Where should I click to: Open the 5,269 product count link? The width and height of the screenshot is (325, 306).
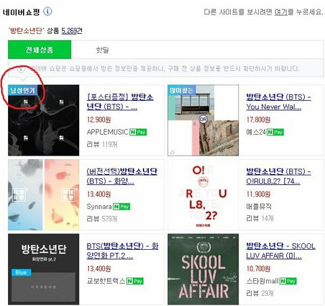[69, 30]
